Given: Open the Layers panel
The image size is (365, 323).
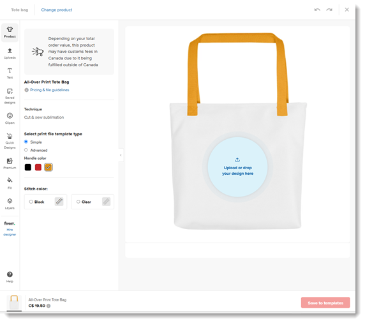Looking at the screenshot, I should pos(10,204).
